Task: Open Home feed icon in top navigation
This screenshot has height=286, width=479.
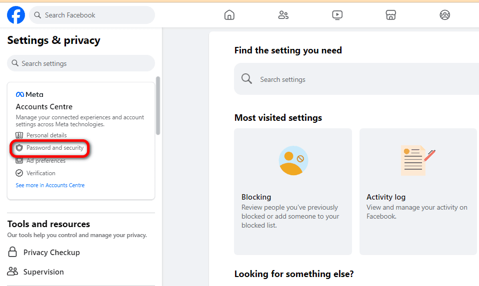Action: point(229,15)
